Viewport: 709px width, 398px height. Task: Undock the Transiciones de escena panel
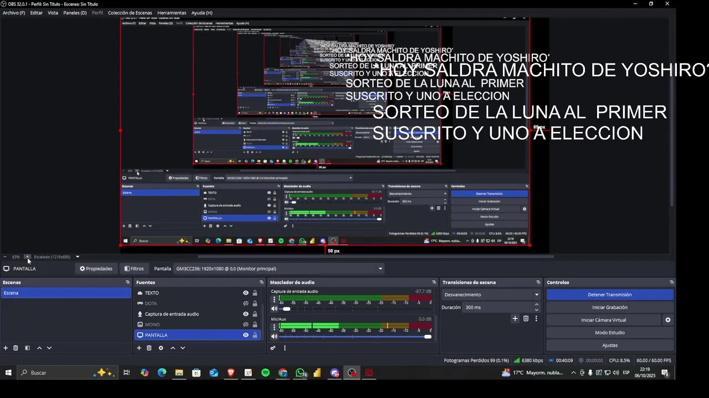[538, 282]
